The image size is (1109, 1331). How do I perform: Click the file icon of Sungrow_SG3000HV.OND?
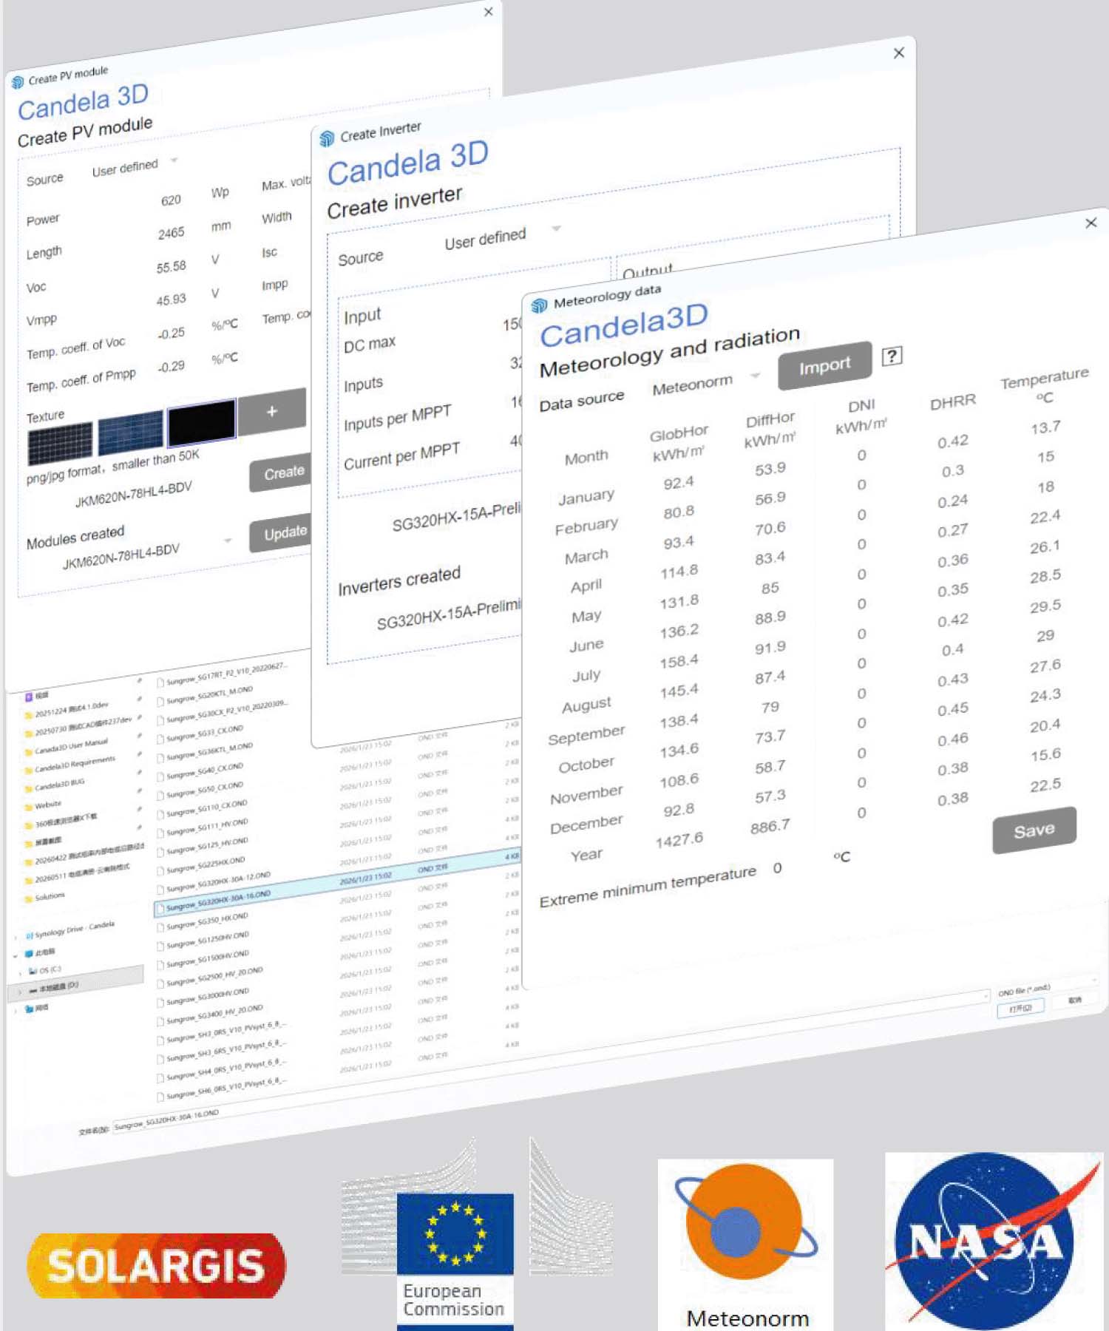click(160, 1002)
